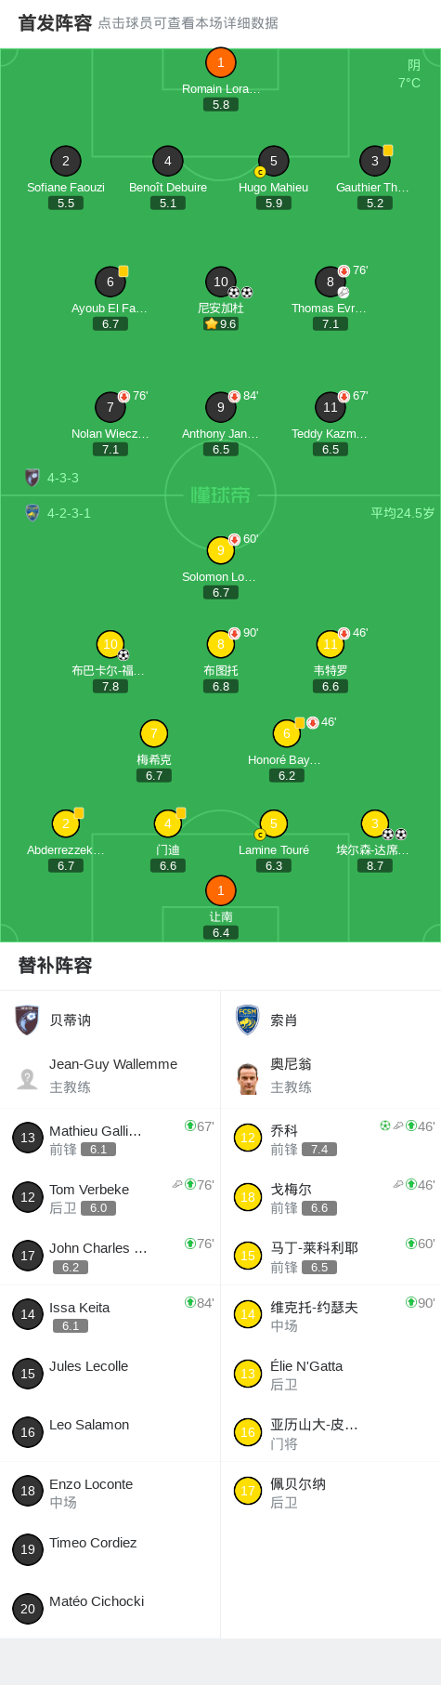This screenshot has width=441, height=1685.
Task: Click the 索肖 team crest logo
Action: tap(247, 1020)
